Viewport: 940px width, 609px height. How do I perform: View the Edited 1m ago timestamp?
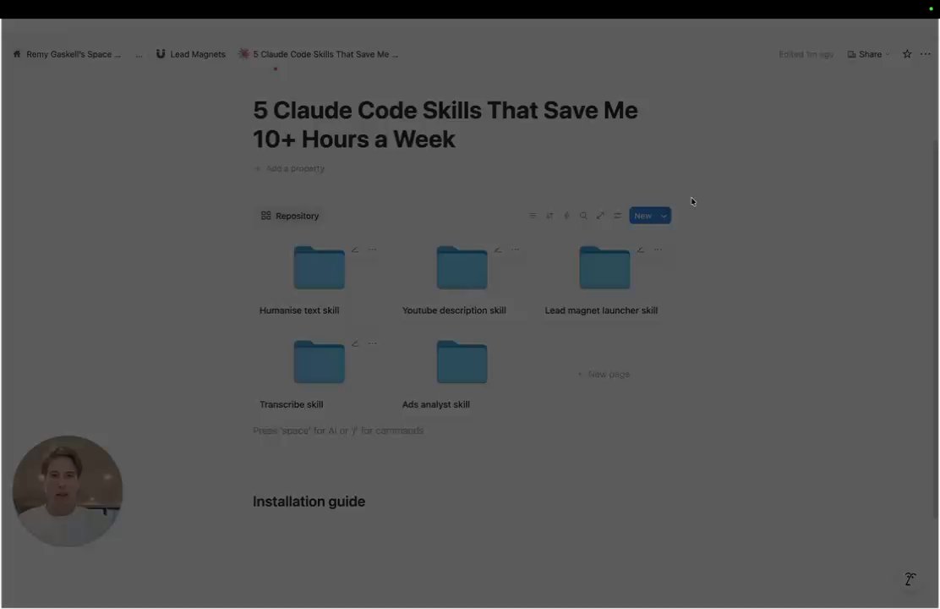click(x=806, y=54)
